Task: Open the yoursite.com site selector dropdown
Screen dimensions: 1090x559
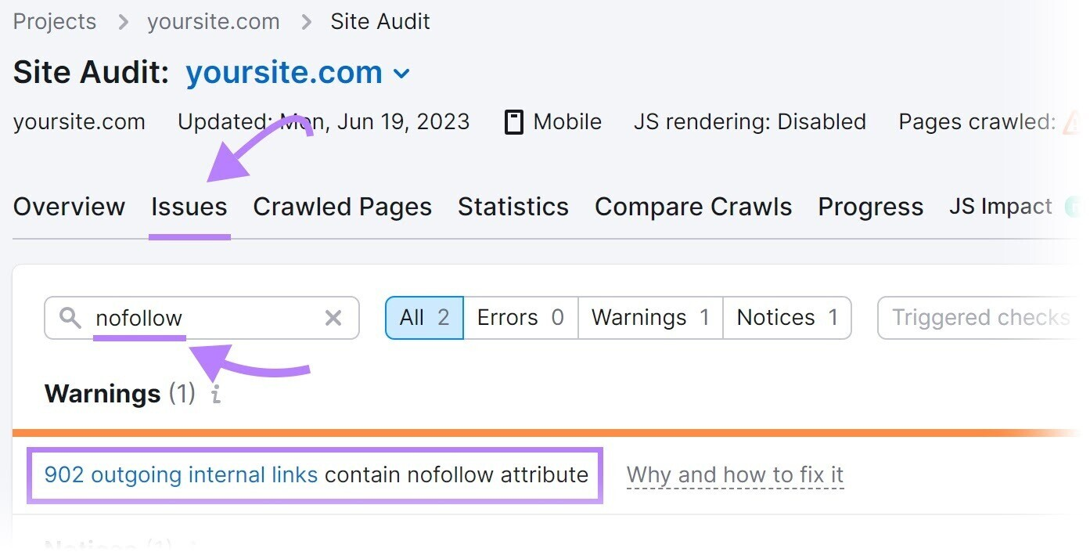Action: pos(401,73)
